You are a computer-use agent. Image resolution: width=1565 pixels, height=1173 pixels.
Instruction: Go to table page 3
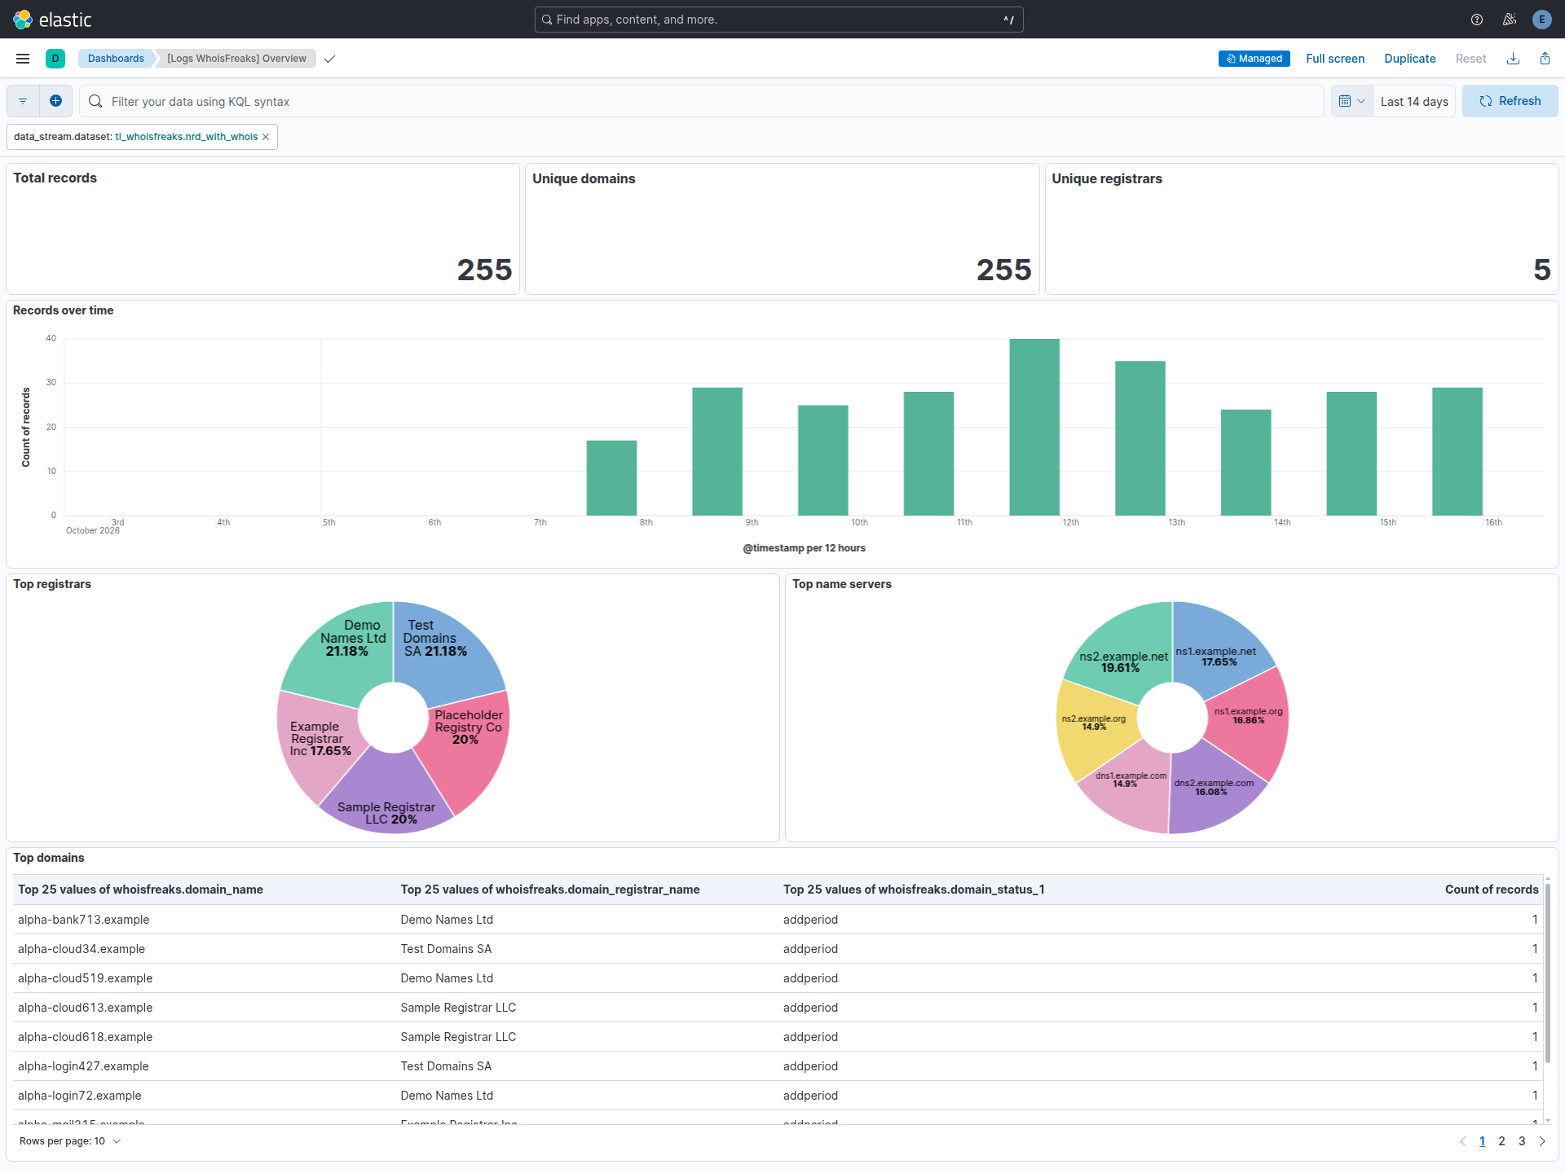click(1521, 1141)
